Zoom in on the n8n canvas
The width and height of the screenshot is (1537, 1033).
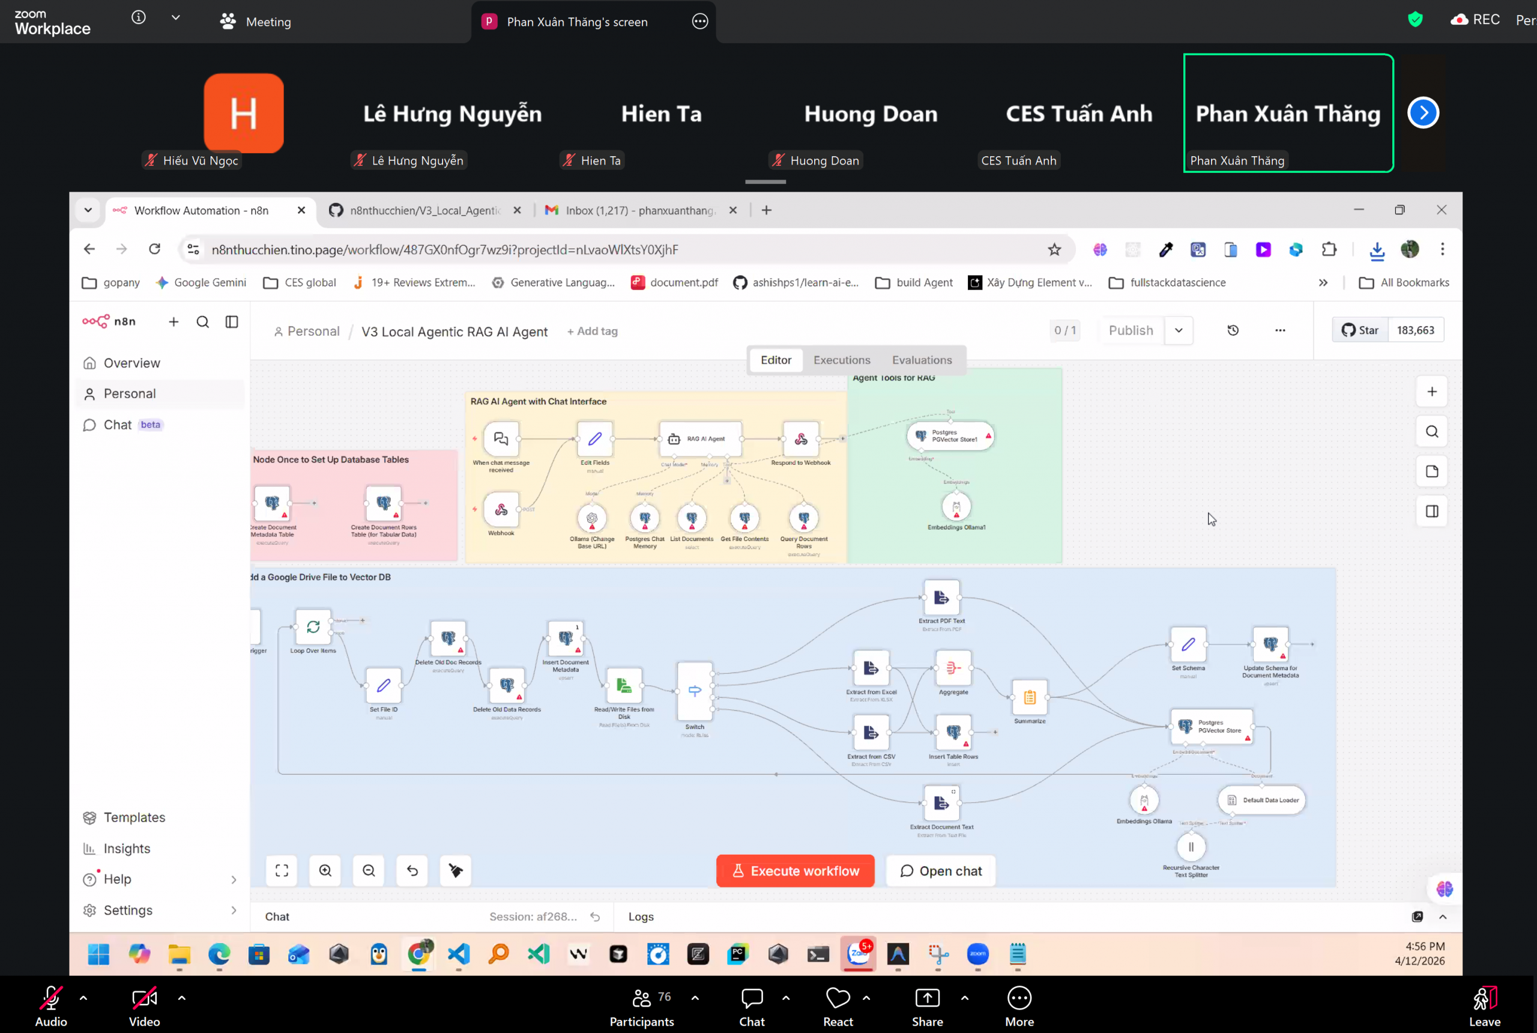coord(325,870)
